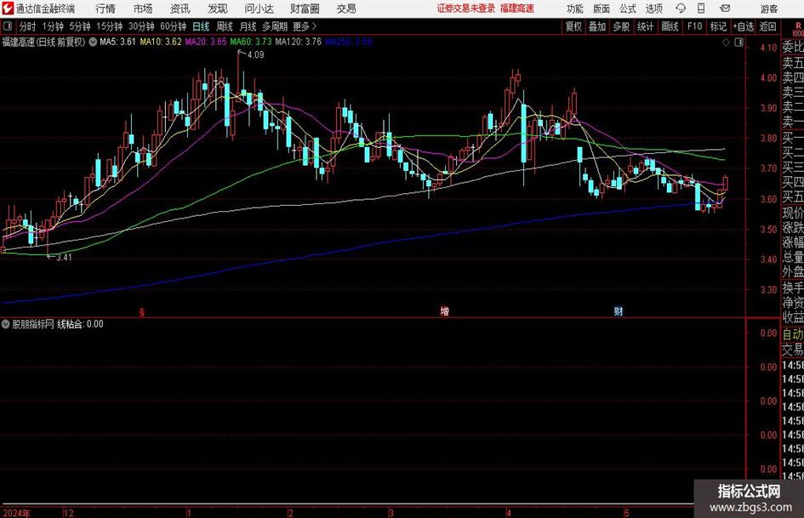The width and height of the screenshot is (804, 518).
Task: Open the 资讯 menu
Action: [180, 9]
